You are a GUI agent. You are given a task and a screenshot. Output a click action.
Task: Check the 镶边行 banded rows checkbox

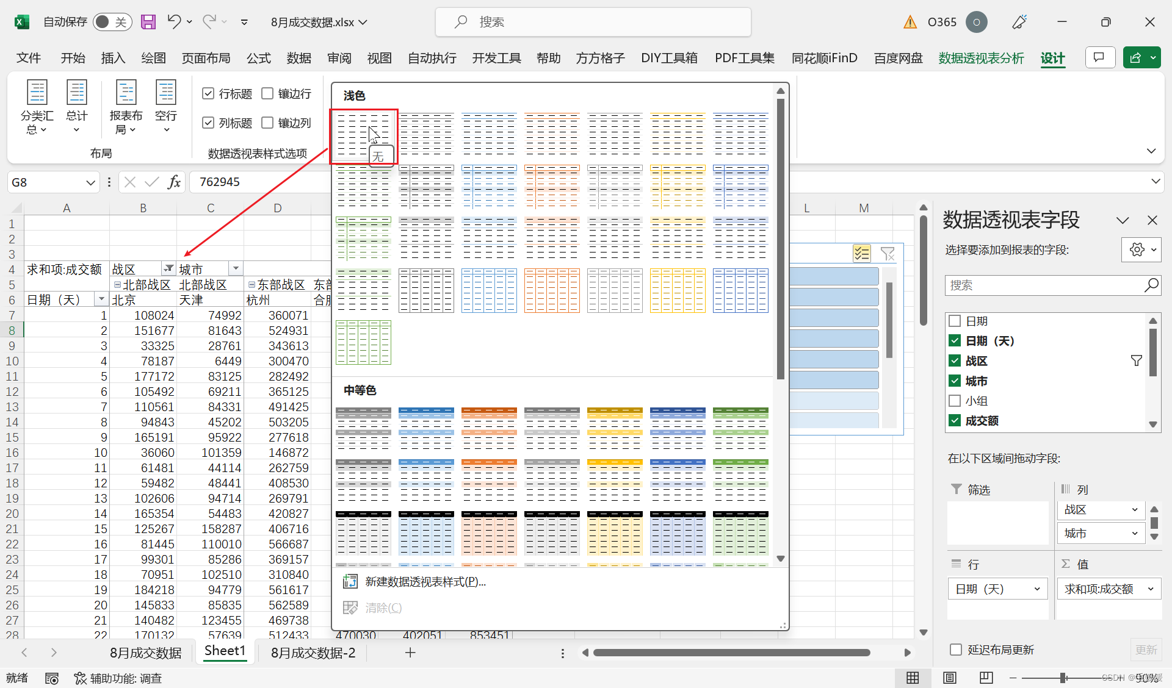267,93
